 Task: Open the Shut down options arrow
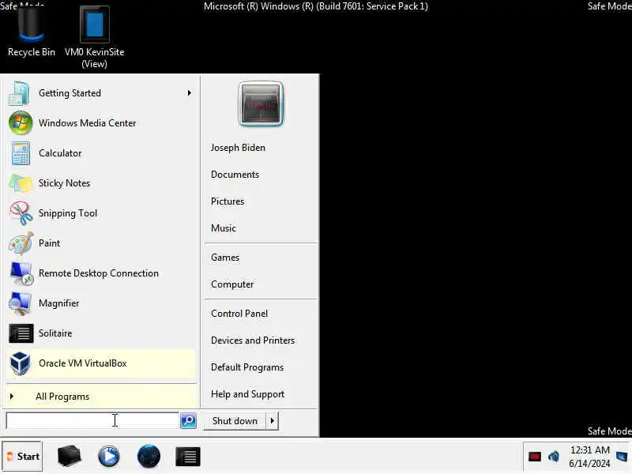pyautogui.click(x=273, y=421)
